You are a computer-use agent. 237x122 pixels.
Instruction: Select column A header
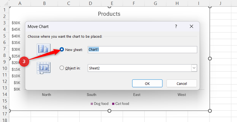click(x=20, y=3)
